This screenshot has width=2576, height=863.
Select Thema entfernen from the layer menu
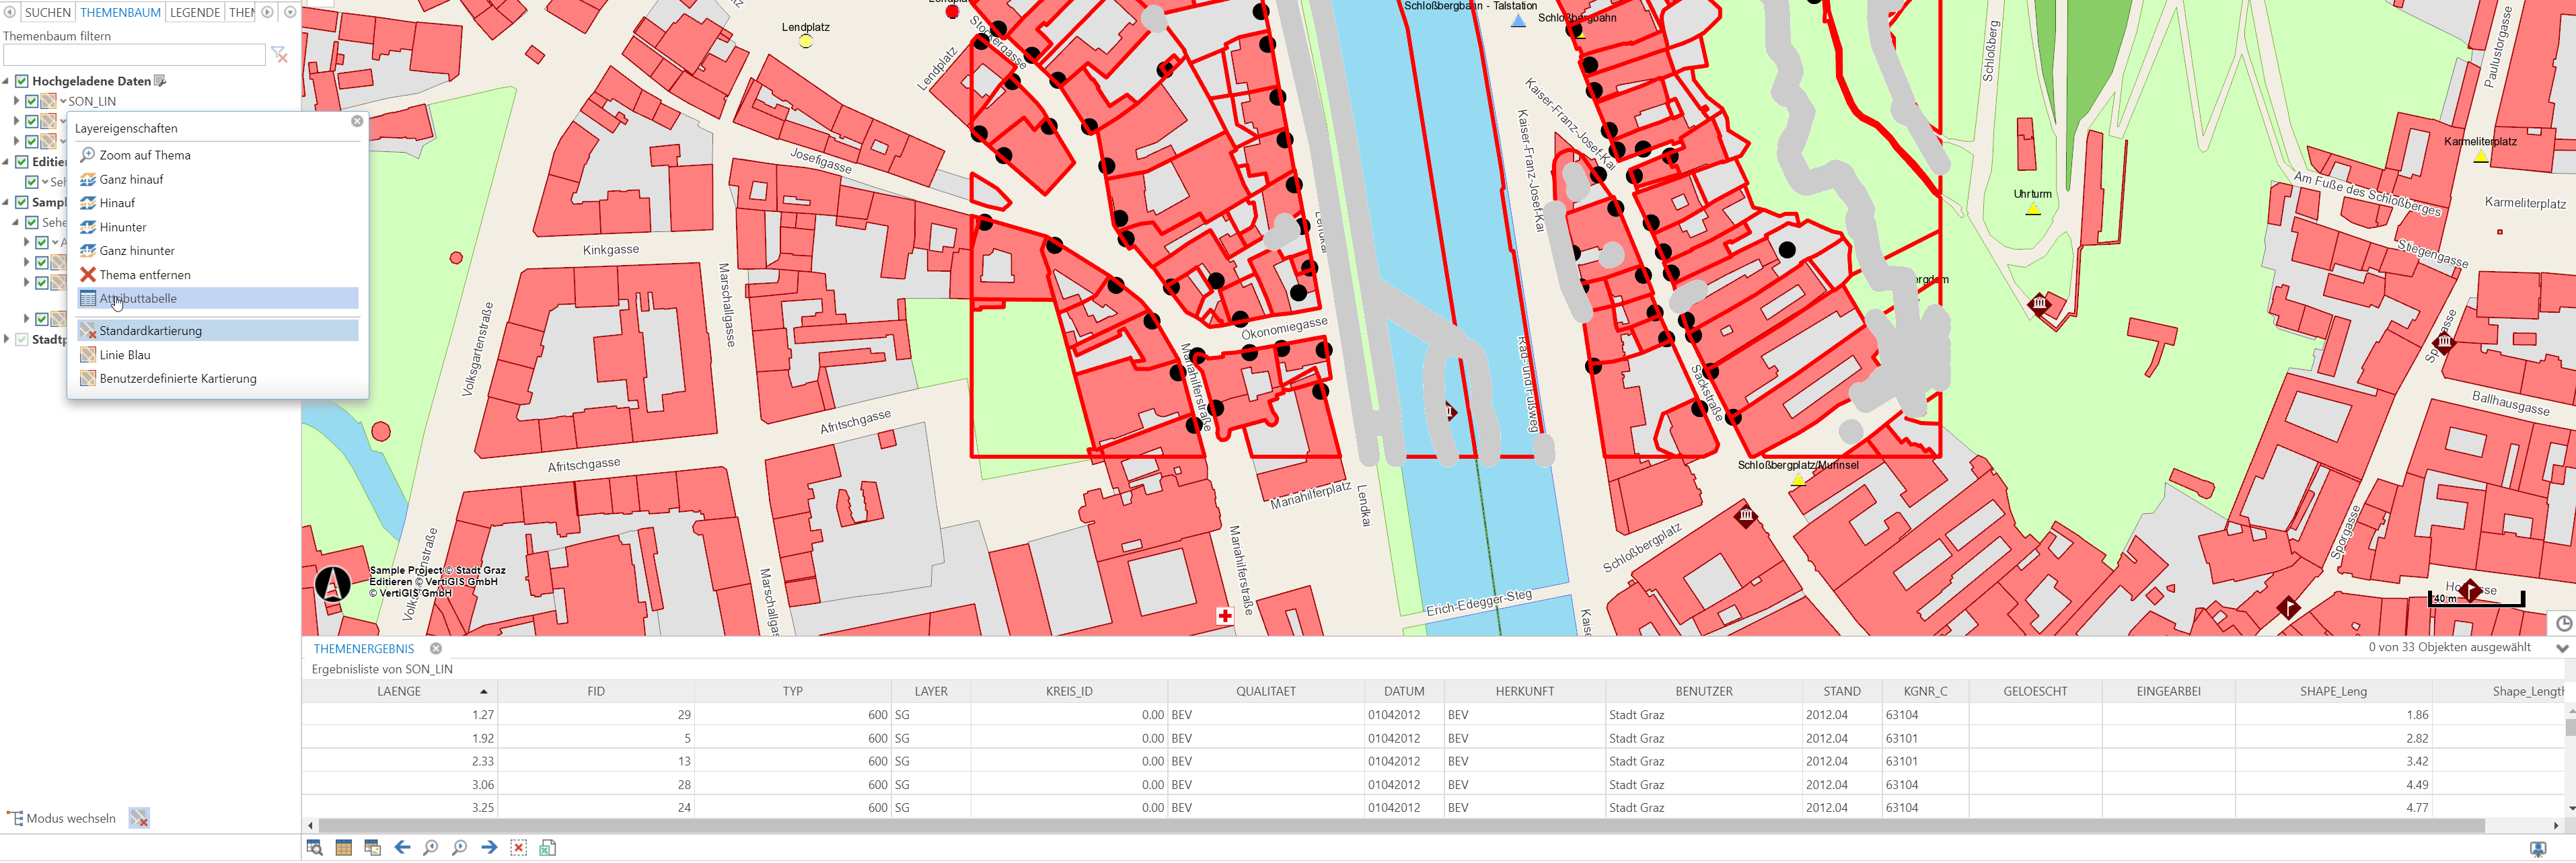(x=144, y=275)
